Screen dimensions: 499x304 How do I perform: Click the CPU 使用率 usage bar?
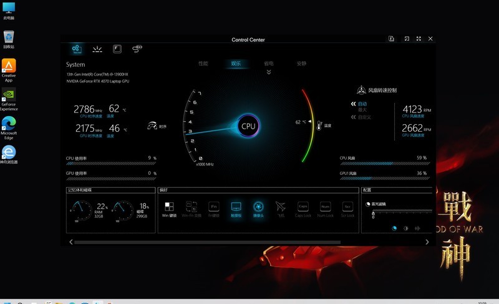pyautogui.click(x=111, y=164)
